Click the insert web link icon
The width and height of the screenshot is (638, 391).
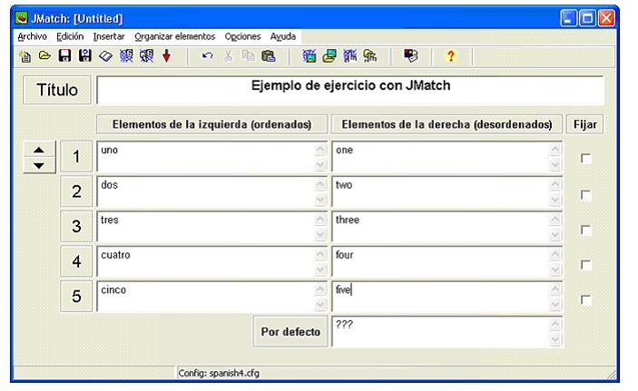point(350,55)
